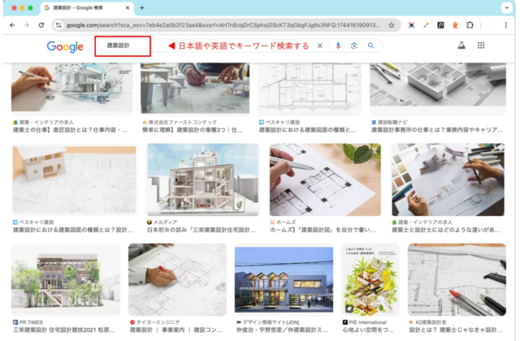
Task: Open the dusk building photo thumbnail
Action: tap(284, 279)
